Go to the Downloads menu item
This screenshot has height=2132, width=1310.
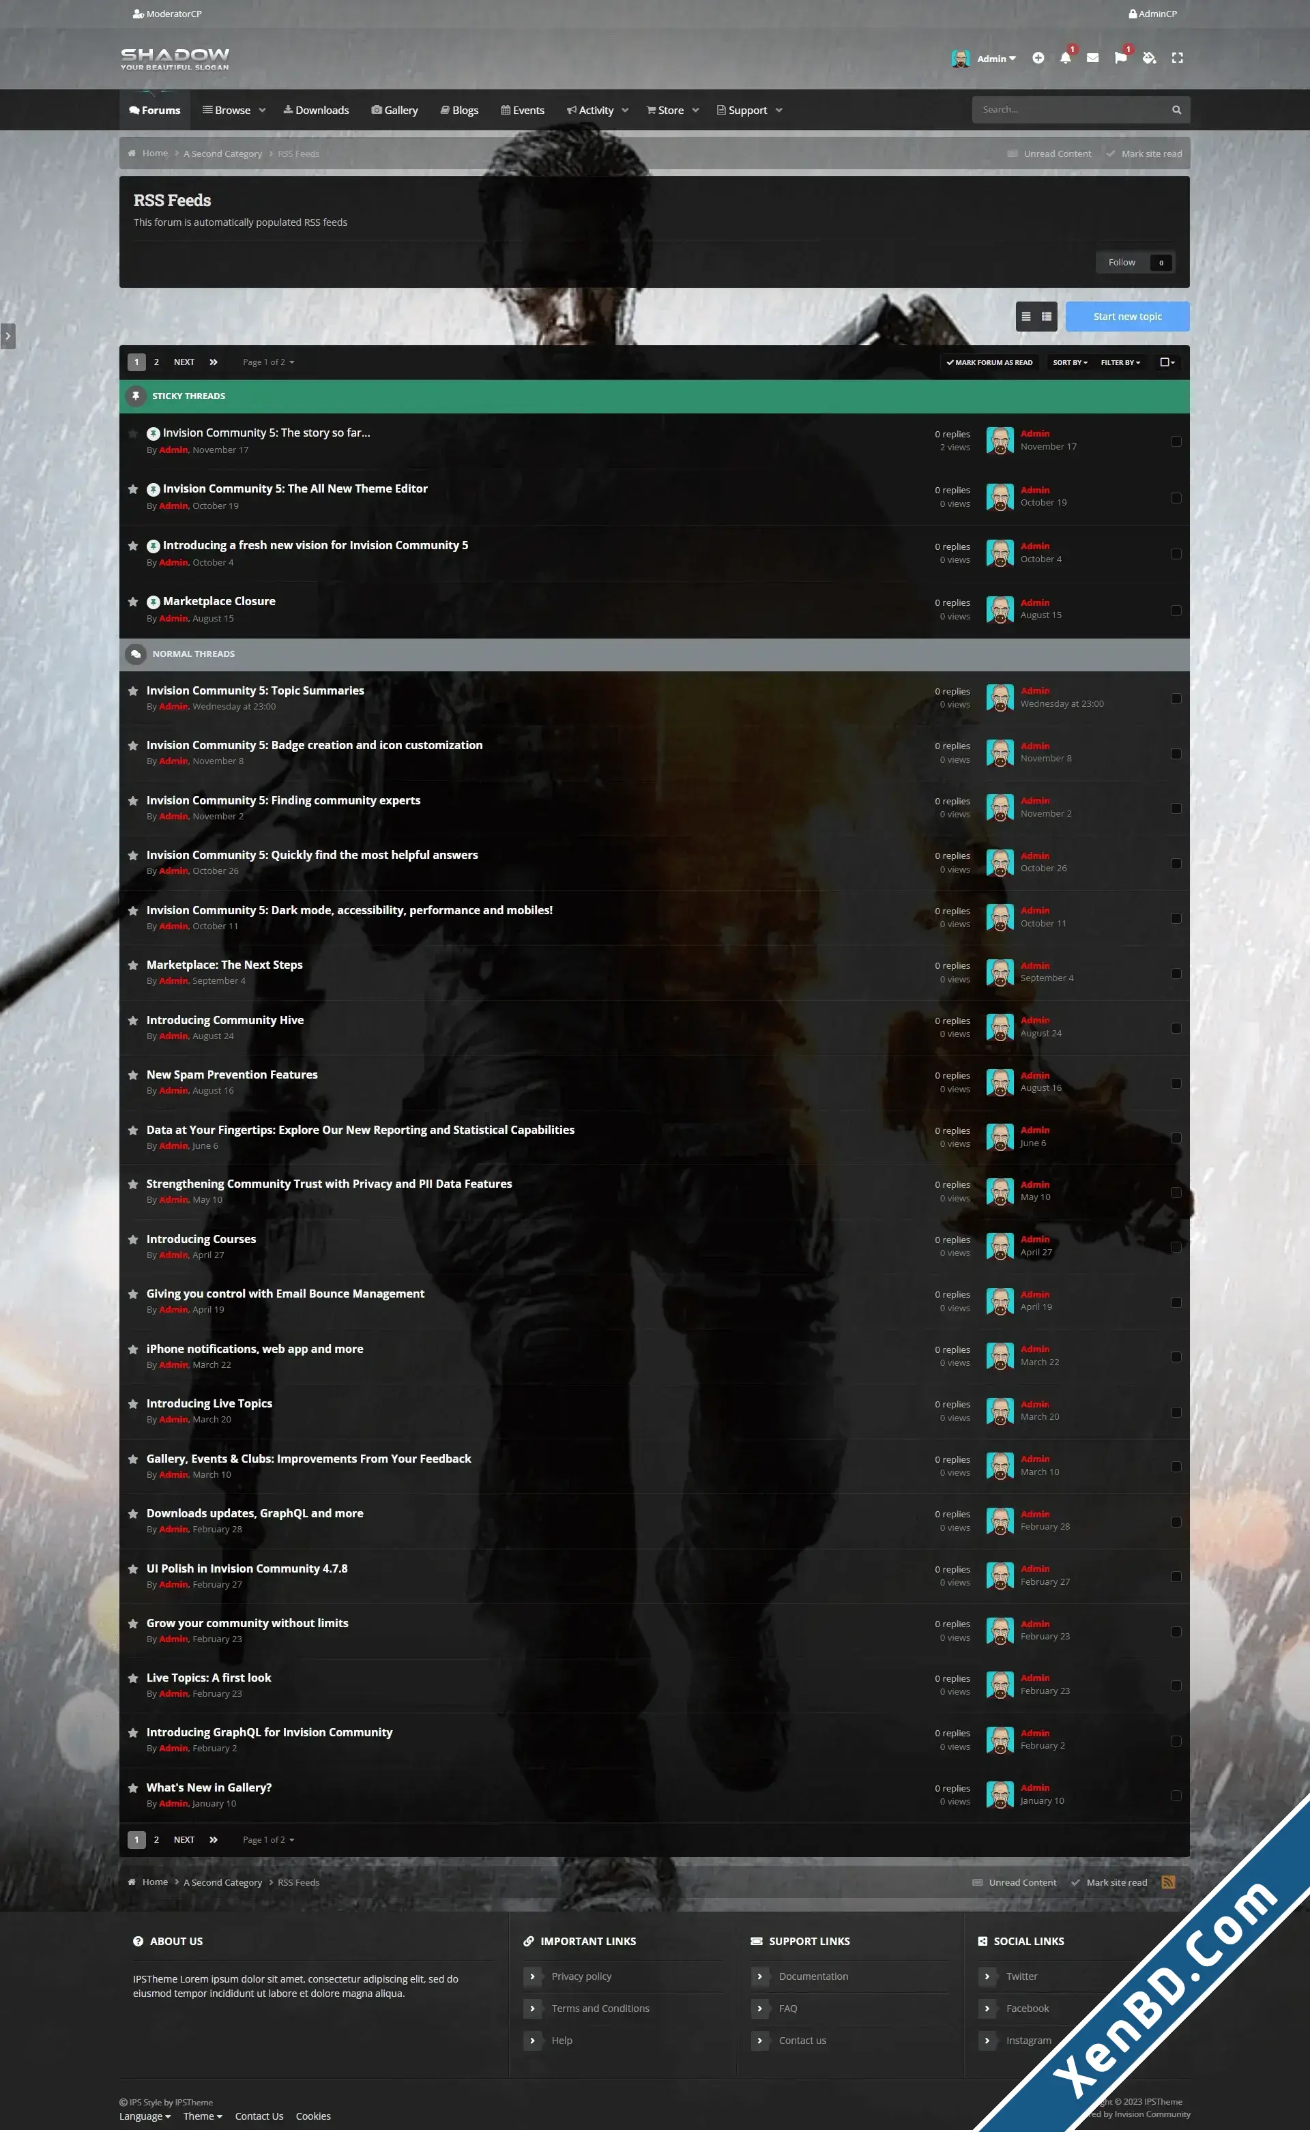pyautogui.click(x=316, y=111)
